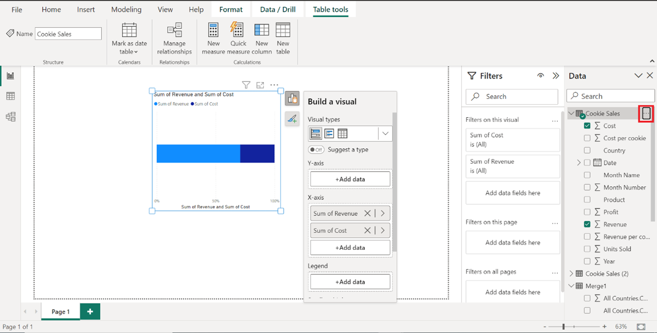Uncheck the Revenue field checkbox
The image size is (657, 333).
pyautogui.click(x=588, y=224)
